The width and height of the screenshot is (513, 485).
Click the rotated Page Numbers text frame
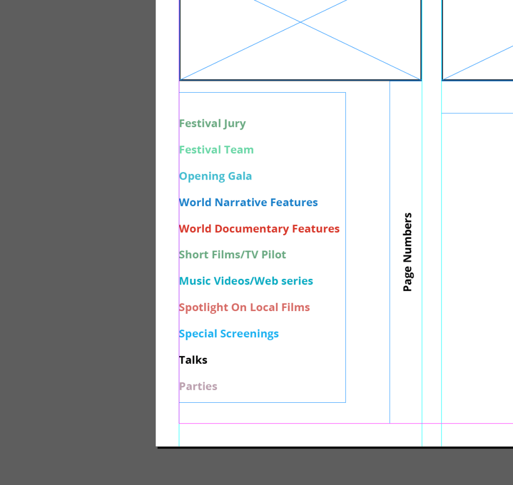pos(408,252)
